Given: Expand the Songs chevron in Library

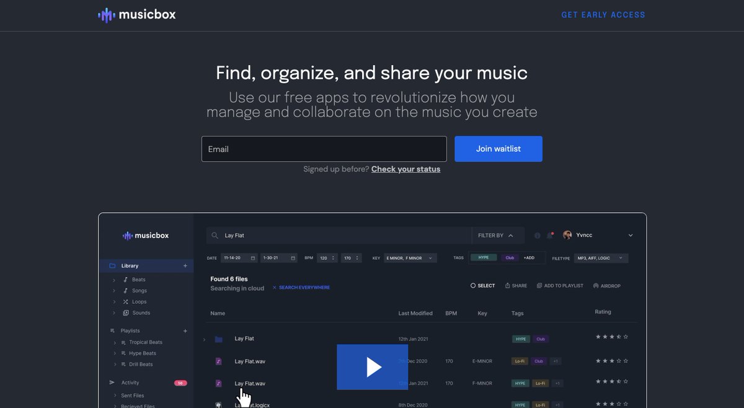Looking at the screenshot, I should click(114, 291).
